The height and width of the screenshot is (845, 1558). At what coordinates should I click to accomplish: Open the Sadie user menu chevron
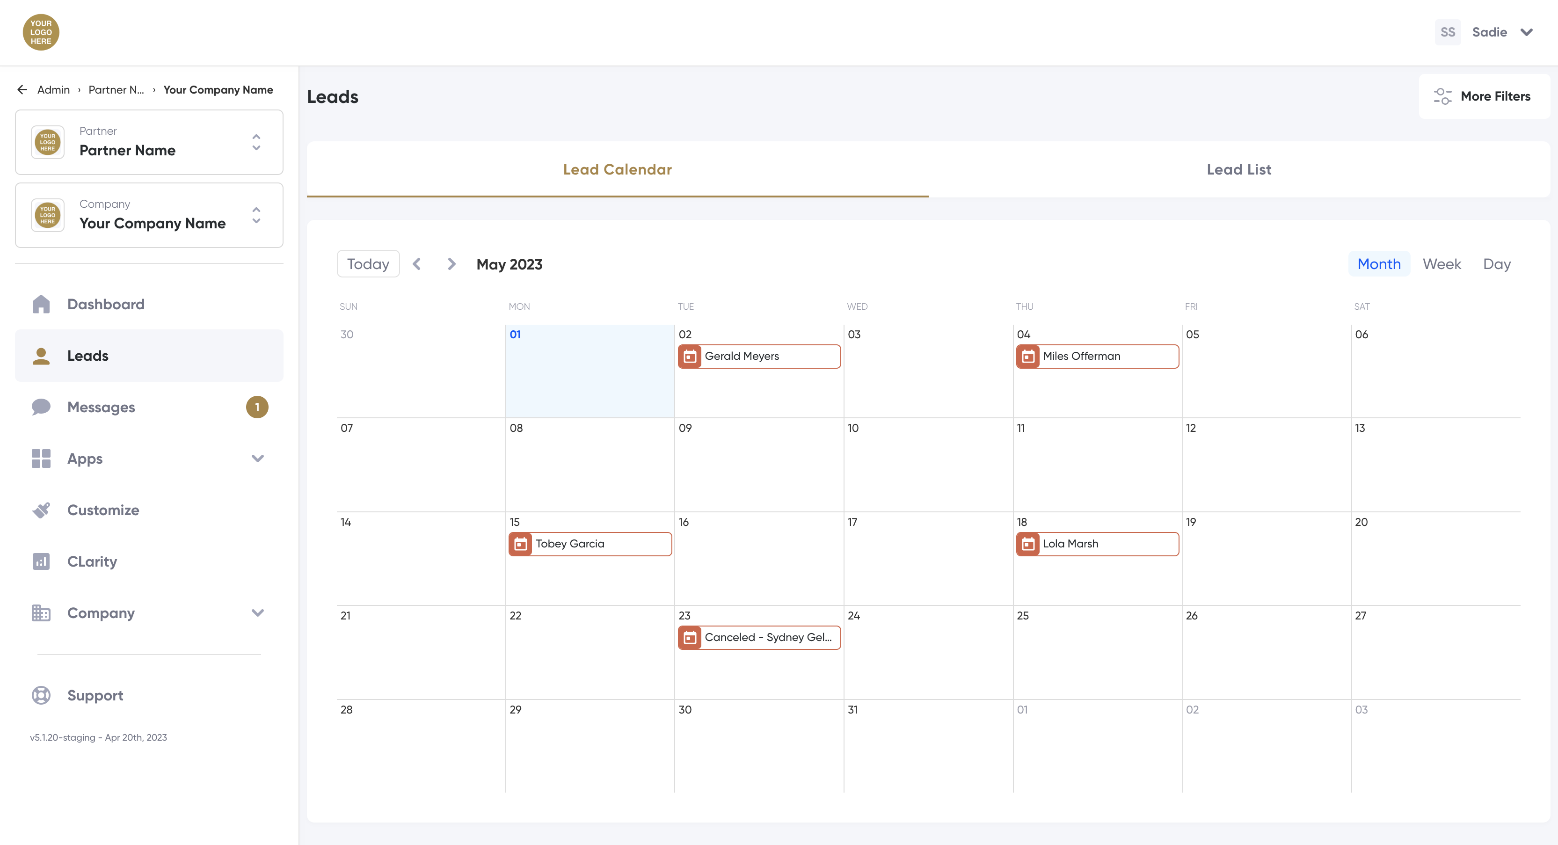coord(1527,32)
